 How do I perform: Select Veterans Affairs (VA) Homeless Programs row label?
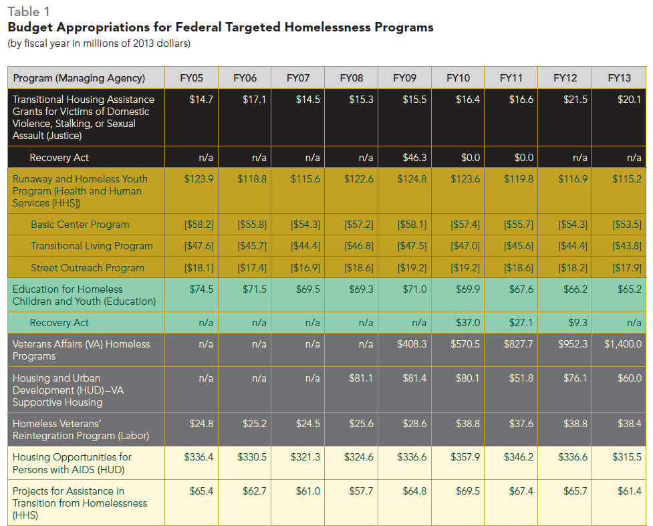tap(81, 350)
